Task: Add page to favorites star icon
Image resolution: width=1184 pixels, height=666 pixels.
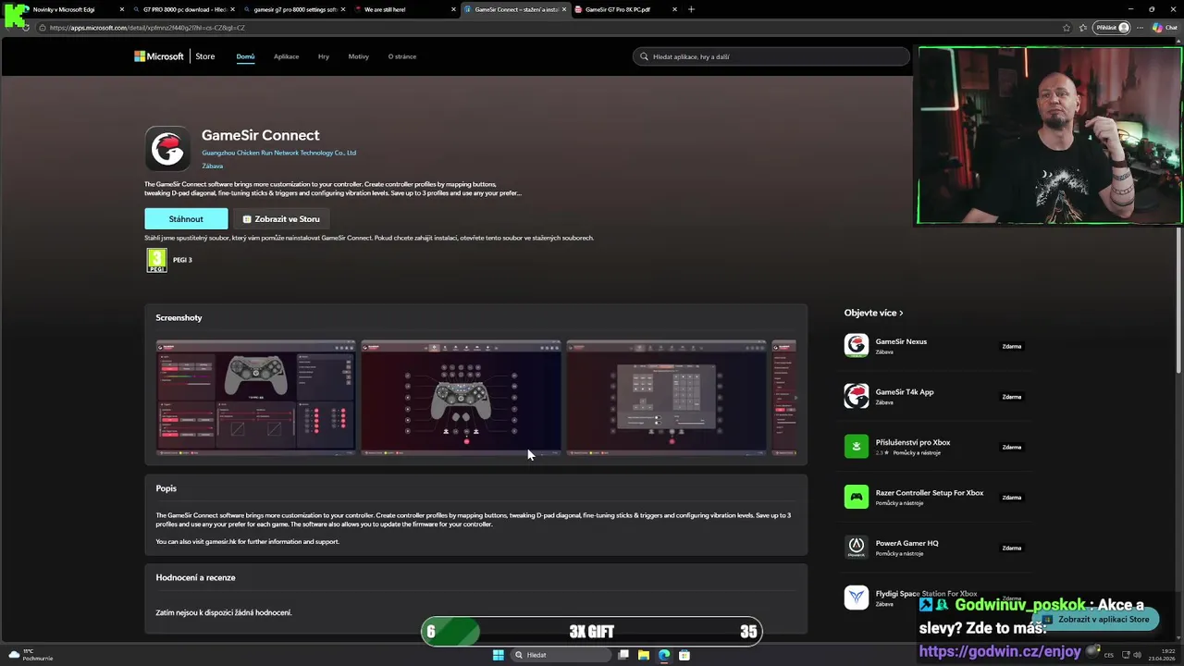Action: [1067, 28]
